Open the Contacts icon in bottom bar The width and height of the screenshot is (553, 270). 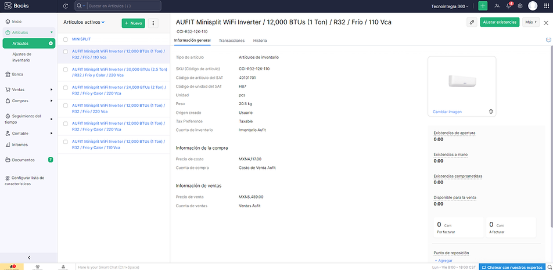coord(63,267)
